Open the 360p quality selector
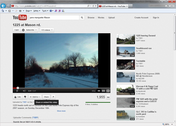The width and height of the screenshot is (176, 126). [93, 91]
